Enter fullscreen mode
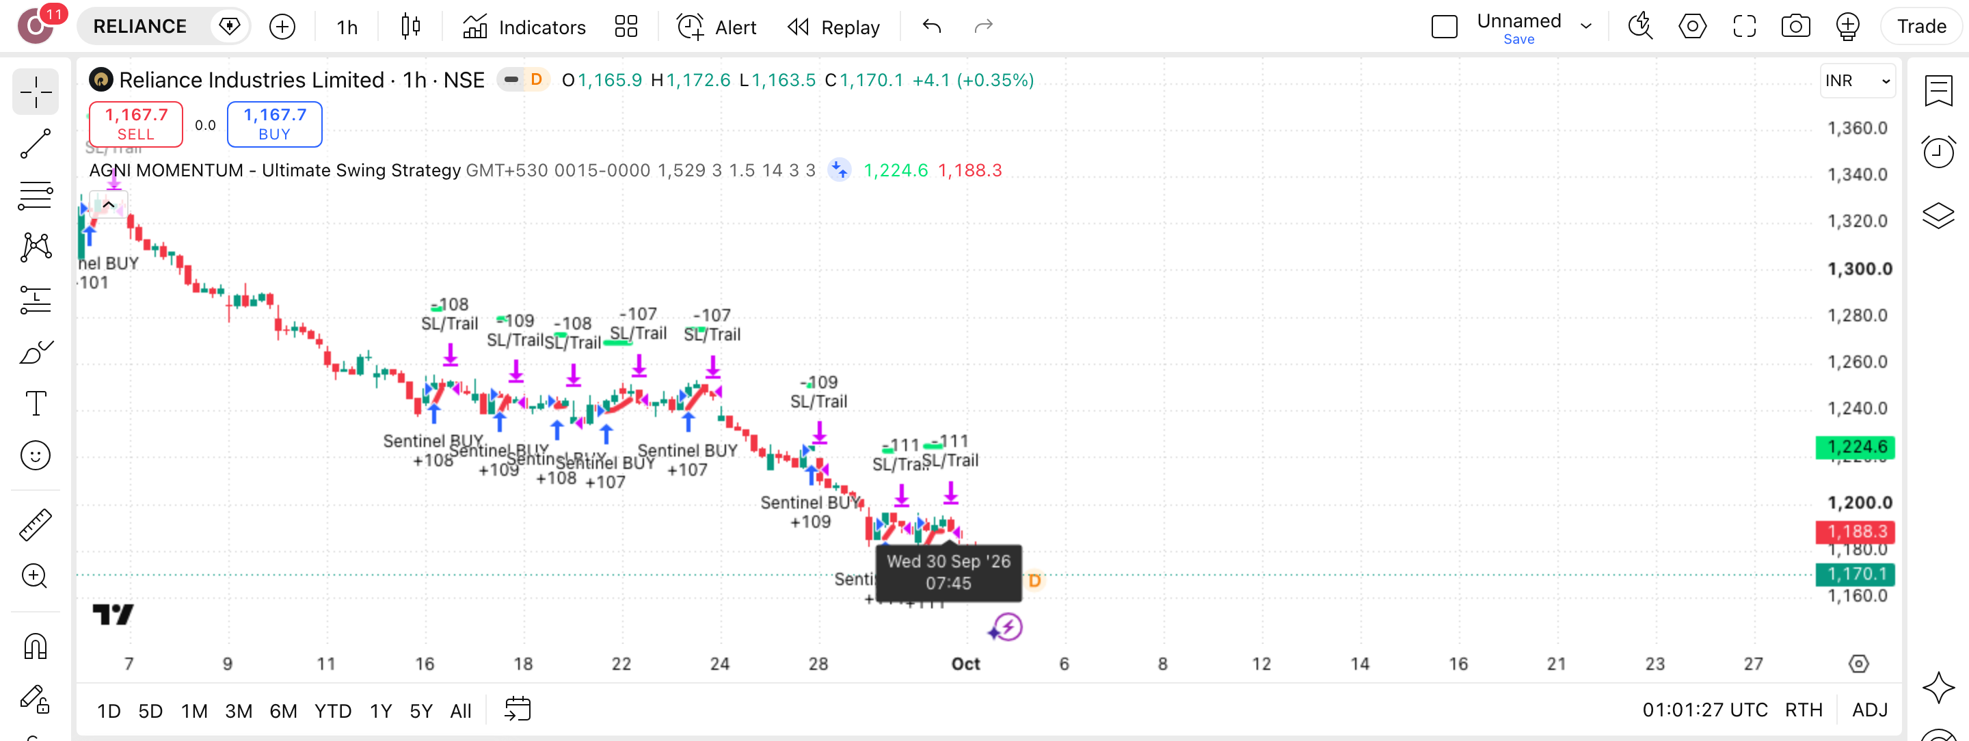This screenshot has width=1969, height=741. [1744, 27]
